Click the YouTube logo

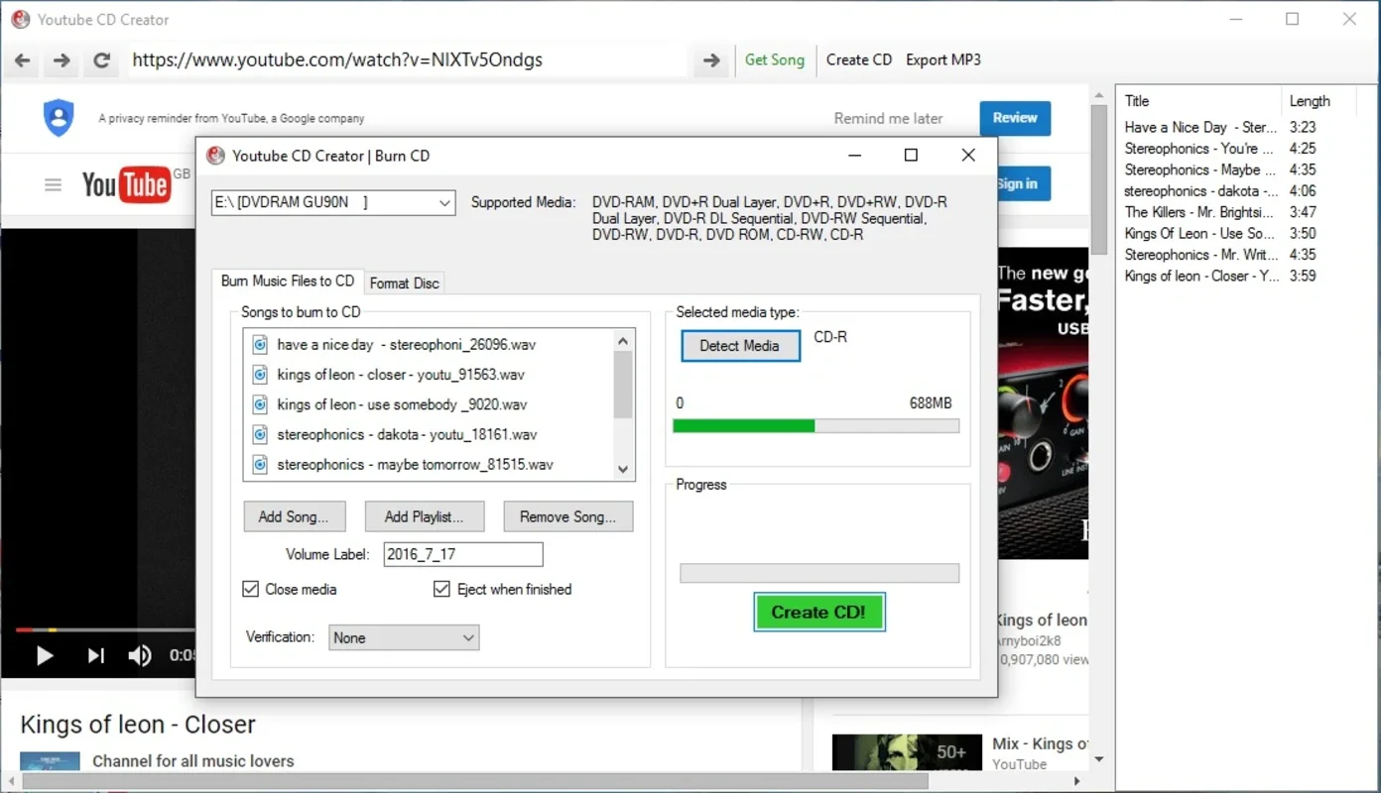(125, 184)
